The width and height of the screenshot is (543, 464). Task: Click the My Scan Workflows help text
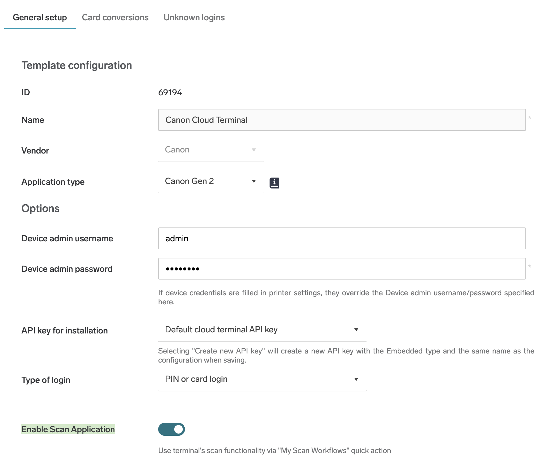pyautogui.click(x=274, y=450)
